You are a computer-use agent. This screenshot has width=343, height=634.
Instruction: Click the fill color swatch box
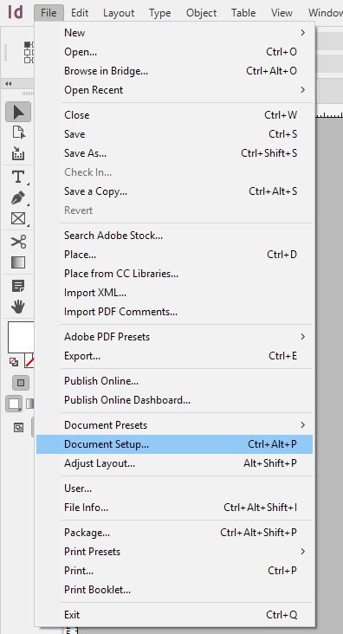click(21, 338)
